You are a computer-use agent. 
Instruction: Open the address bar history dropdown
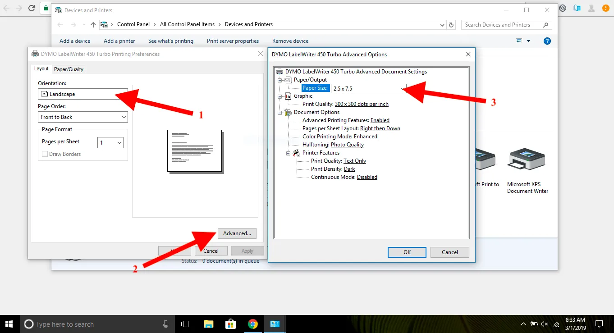[443, 25]
